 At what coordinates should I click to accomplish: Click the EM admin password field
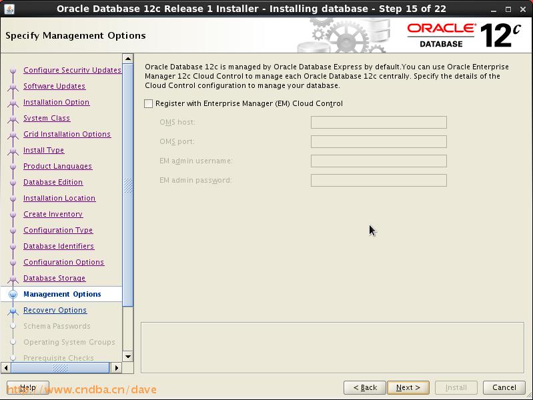pos(379,181)
